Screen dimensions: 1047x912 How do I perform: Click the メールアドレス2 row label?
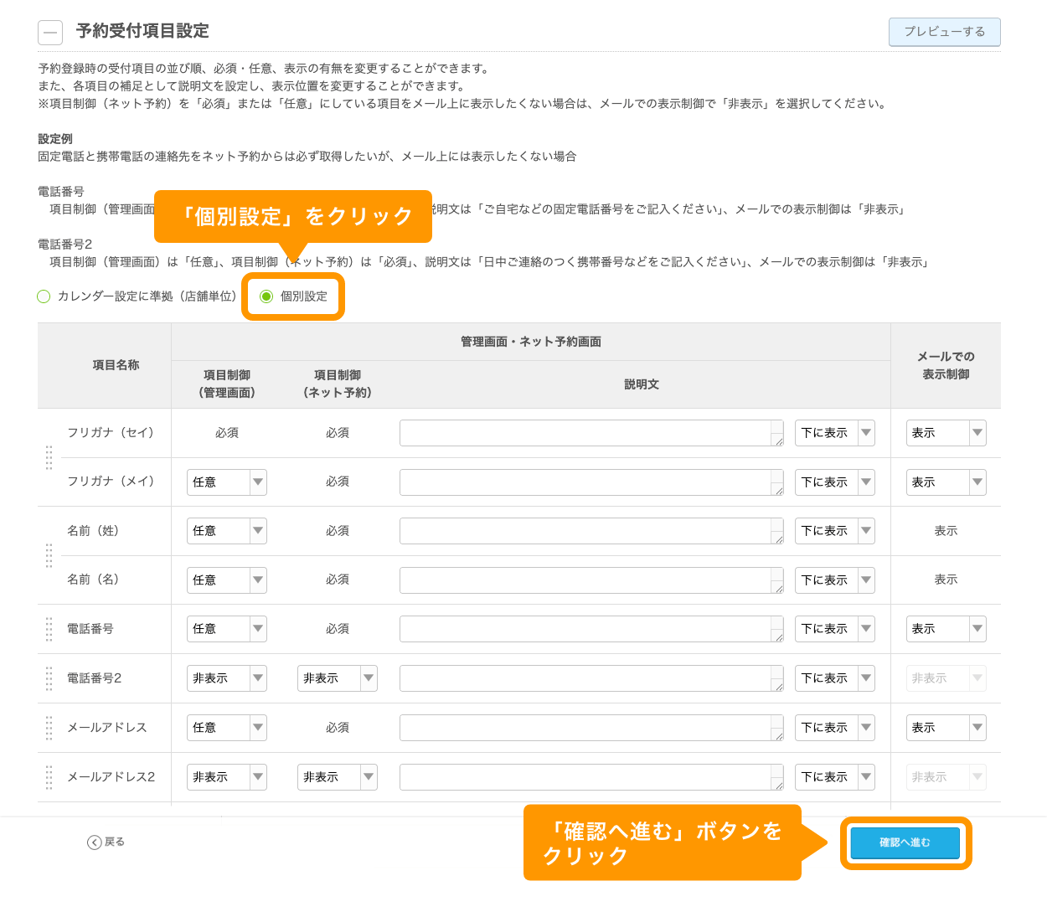pos(111,777)
